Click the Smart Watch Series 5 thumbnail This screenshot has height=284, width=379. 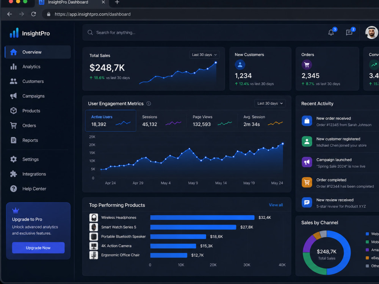[94, 227]
